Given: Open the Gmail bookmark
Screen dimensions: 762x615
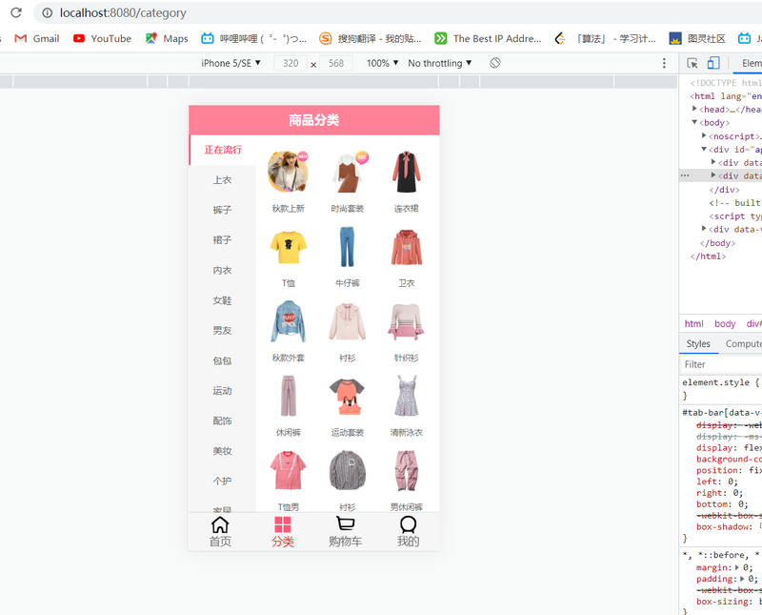Looking at the screenshot, I should coord(37,38).
